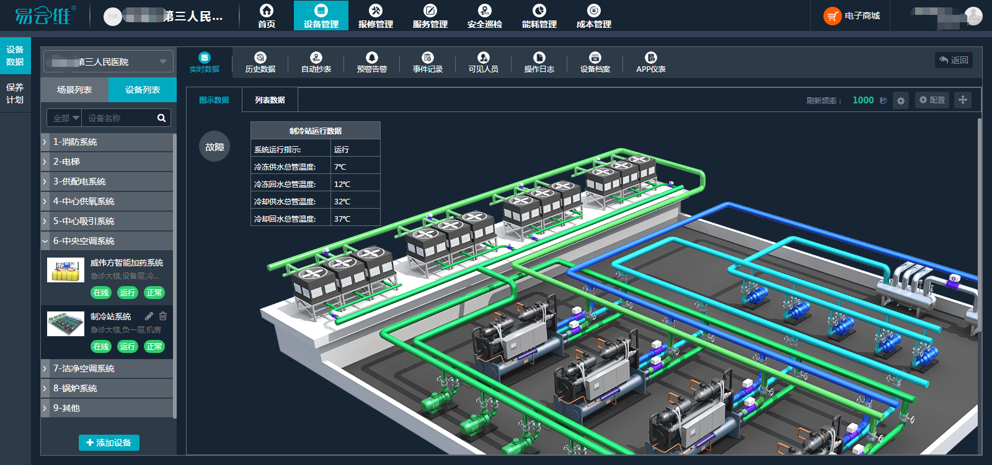Click the refresh rate gear icon

pos(901,100)
